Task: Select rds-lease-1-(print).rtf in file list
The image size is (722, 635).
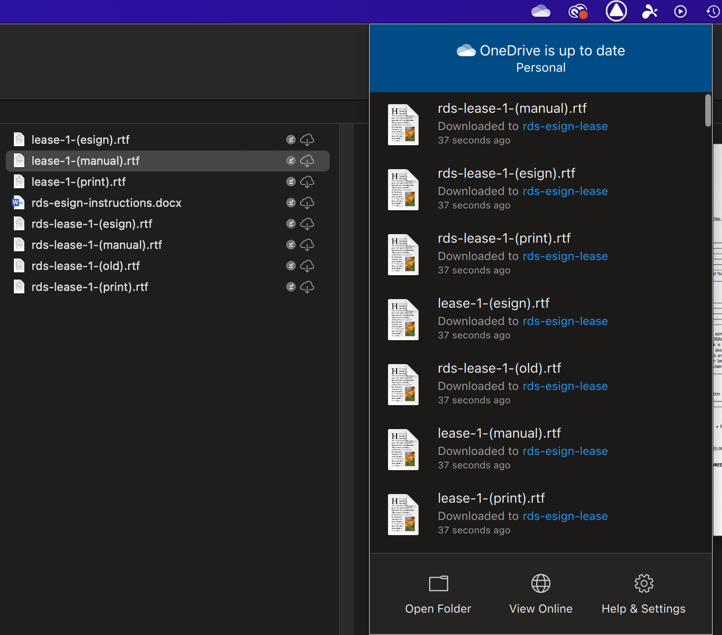Action: point(167,287)
